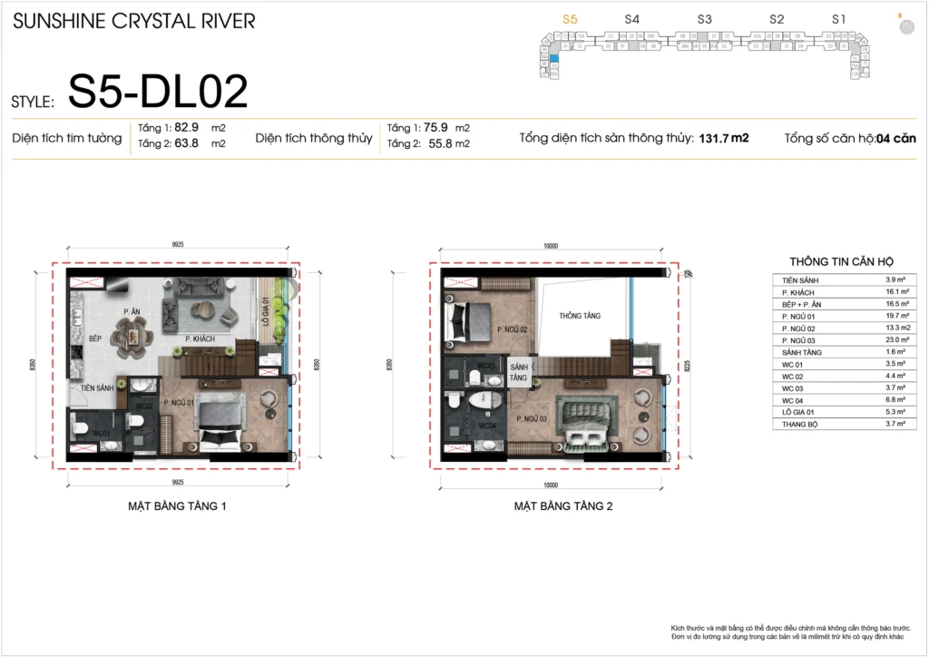Click the north compass icon
This screenshot has width=929, height=657.
point(904,26)
